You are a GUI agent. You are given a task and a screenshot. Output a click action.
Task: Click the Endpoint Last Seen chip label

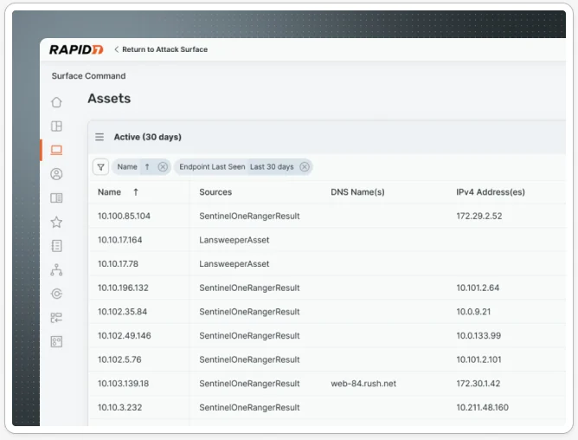click(212, 167)
